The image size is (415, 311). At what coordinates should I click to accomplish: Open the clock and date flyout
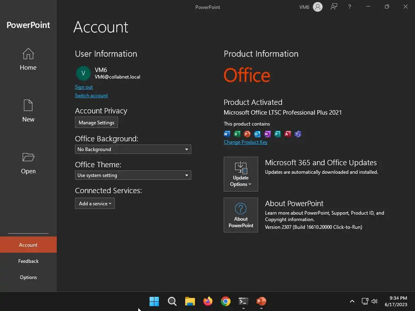[x=396, y=301]
